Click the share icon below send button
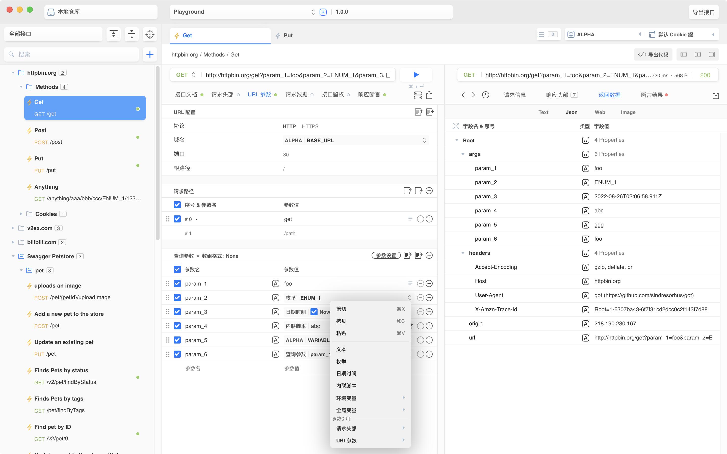727x454 pixels. [429, 95]
